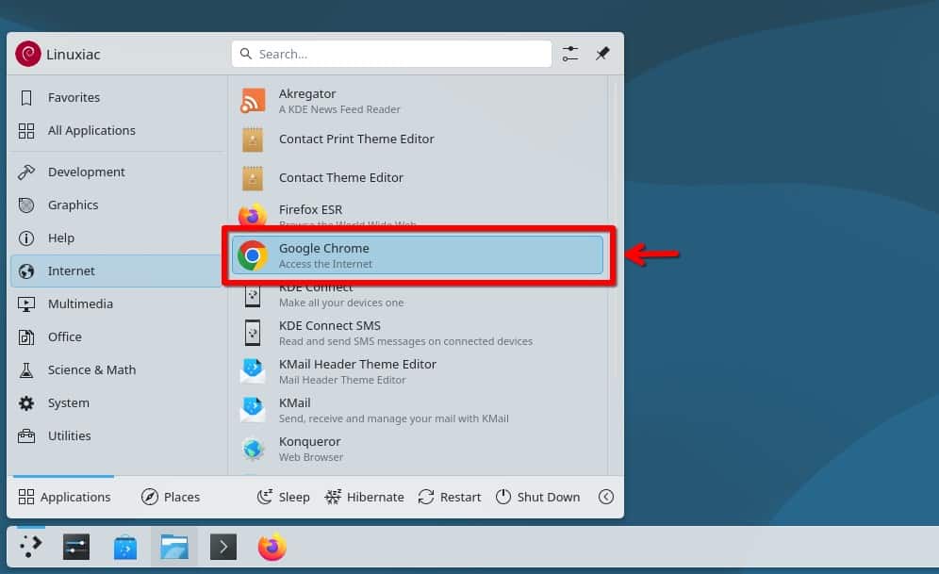Open the Akregator news feed reader
939x574 pixels.
pyautogui.click(x=418, y=101)
